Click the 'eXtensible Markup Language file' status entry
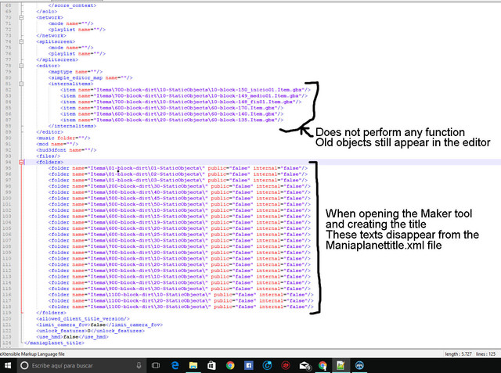Viewport: 501px width, 373px height. pyautogui.click(x=32, y=354)
